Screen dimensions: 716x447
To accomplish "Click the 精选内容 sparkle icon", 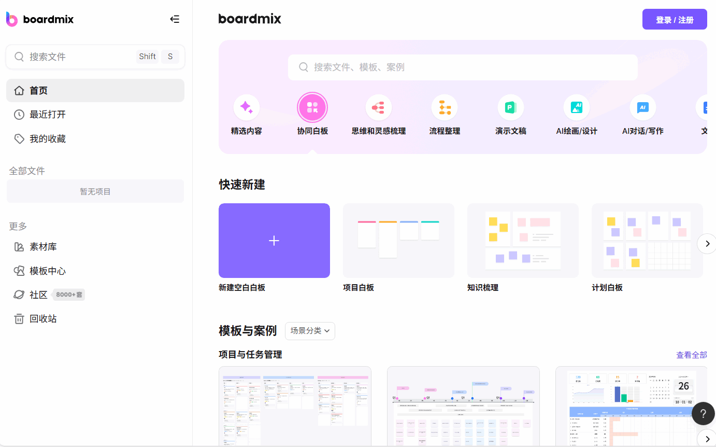I will (x=247, y=107).
